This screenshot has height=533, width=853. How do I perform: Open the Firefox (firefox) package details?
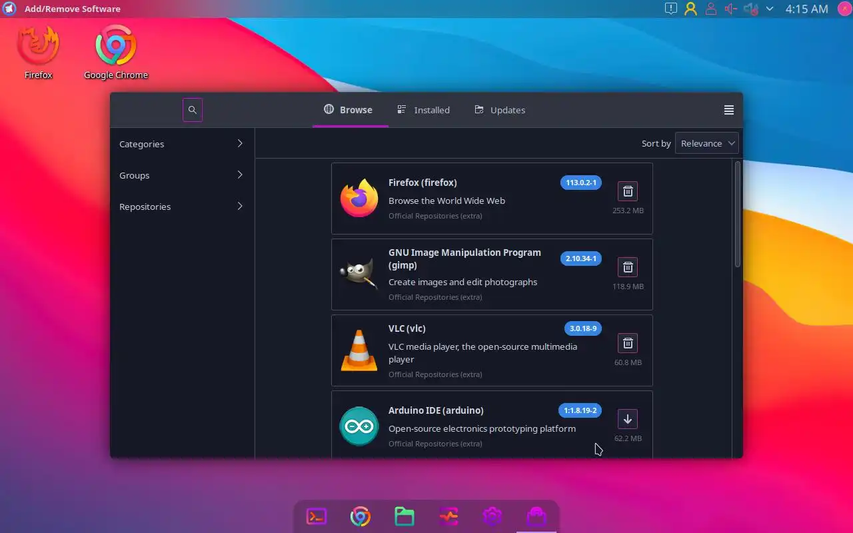(492, 199)
